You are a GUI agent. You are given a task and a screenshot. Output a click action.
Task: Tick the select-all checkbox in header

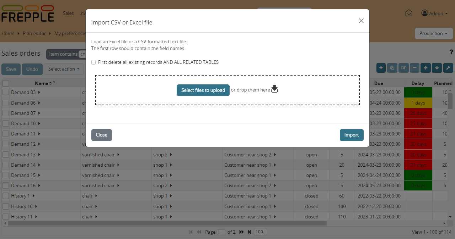(x=6, y=83)
